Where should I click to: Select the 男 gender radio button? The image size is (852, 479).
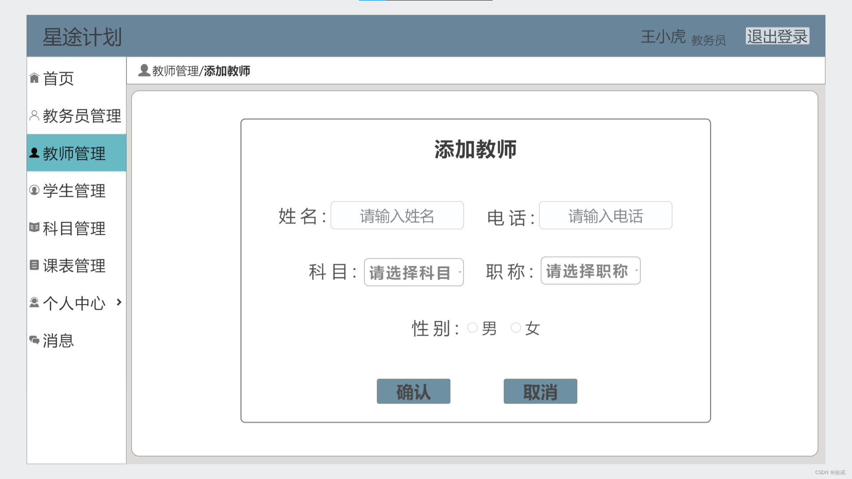point(473,328)
